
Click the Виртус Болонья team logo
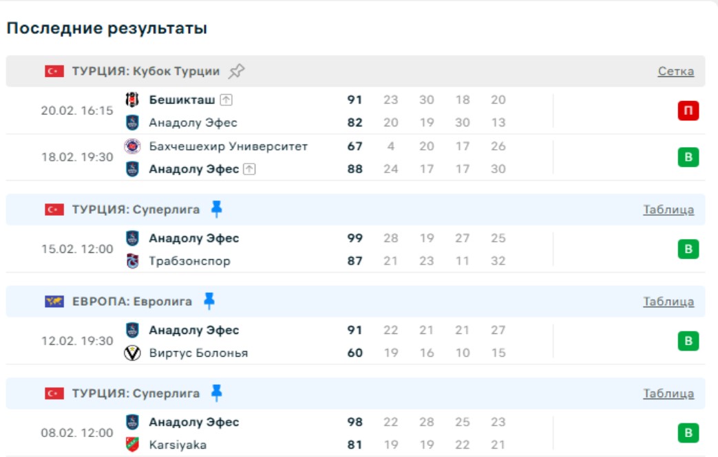[132, 353]
